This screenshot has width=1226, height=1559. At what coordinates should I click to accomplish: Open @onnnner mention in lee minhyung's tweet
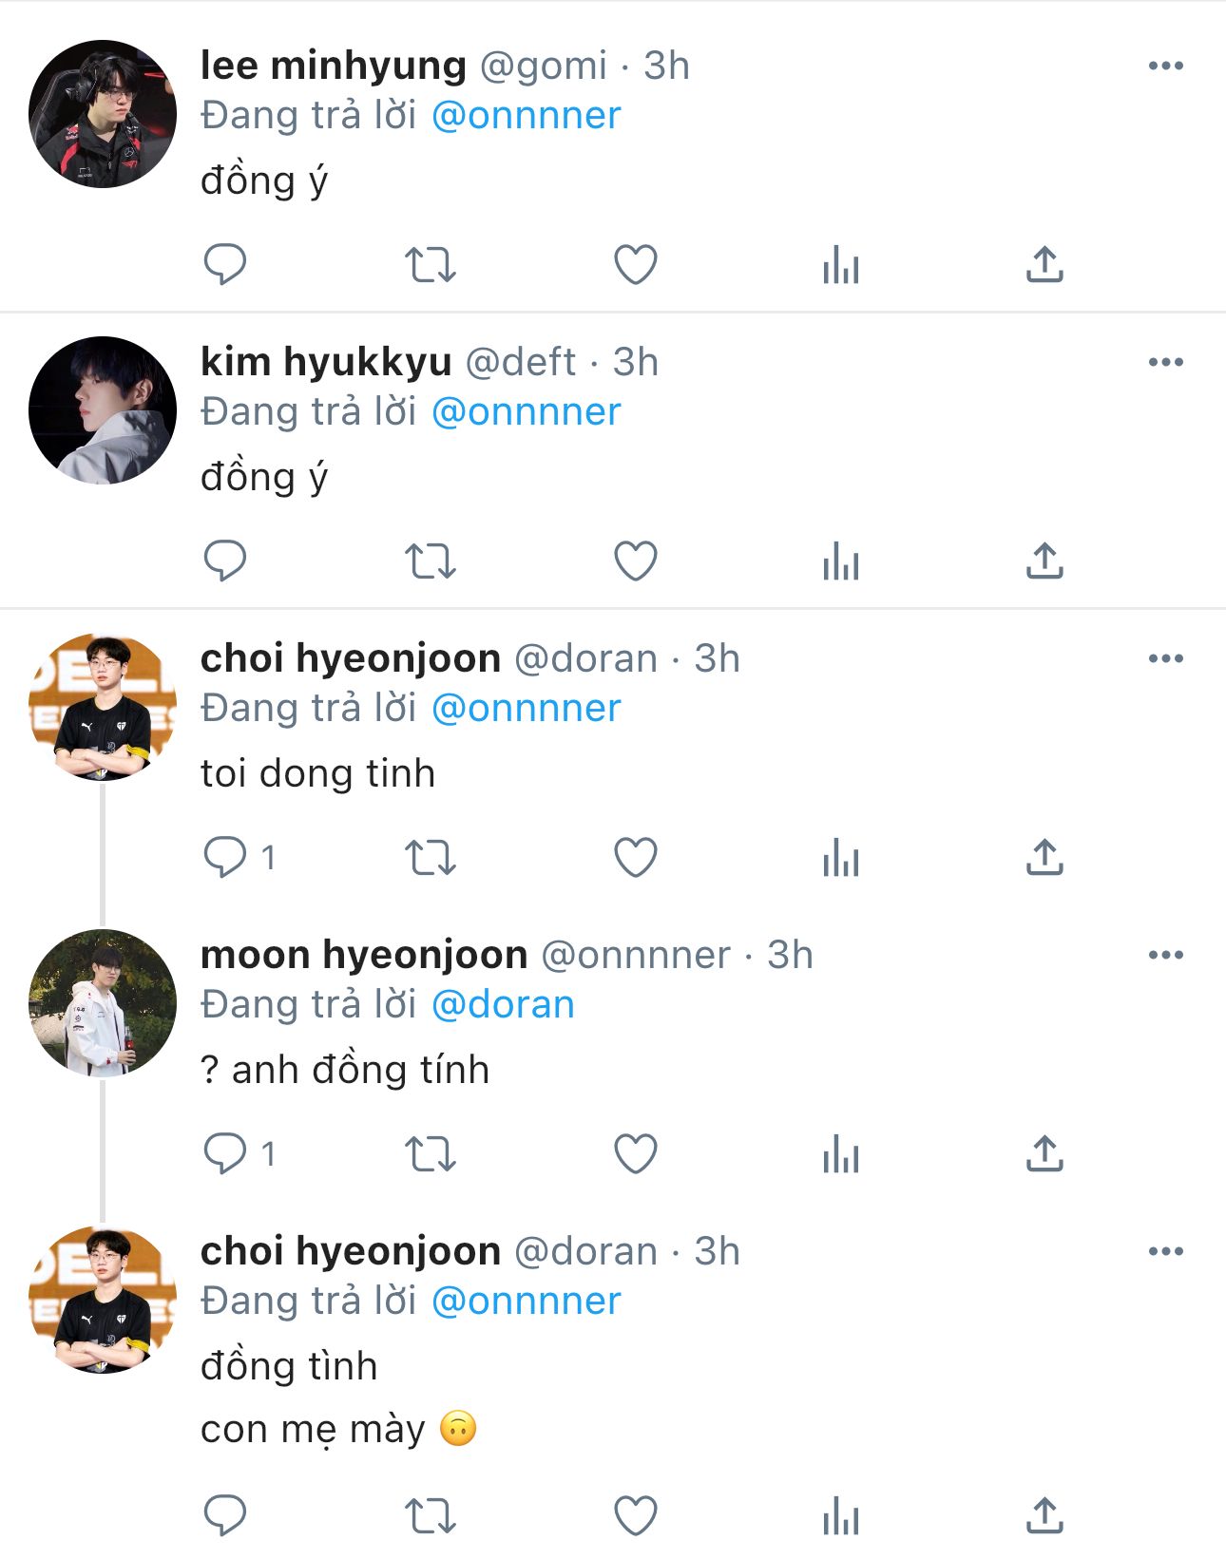[x=526, y=116]
